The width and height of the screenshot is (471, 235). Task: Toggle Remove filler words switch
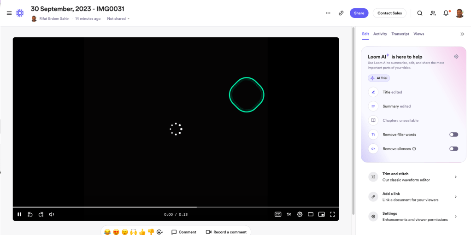pos(453,135)
